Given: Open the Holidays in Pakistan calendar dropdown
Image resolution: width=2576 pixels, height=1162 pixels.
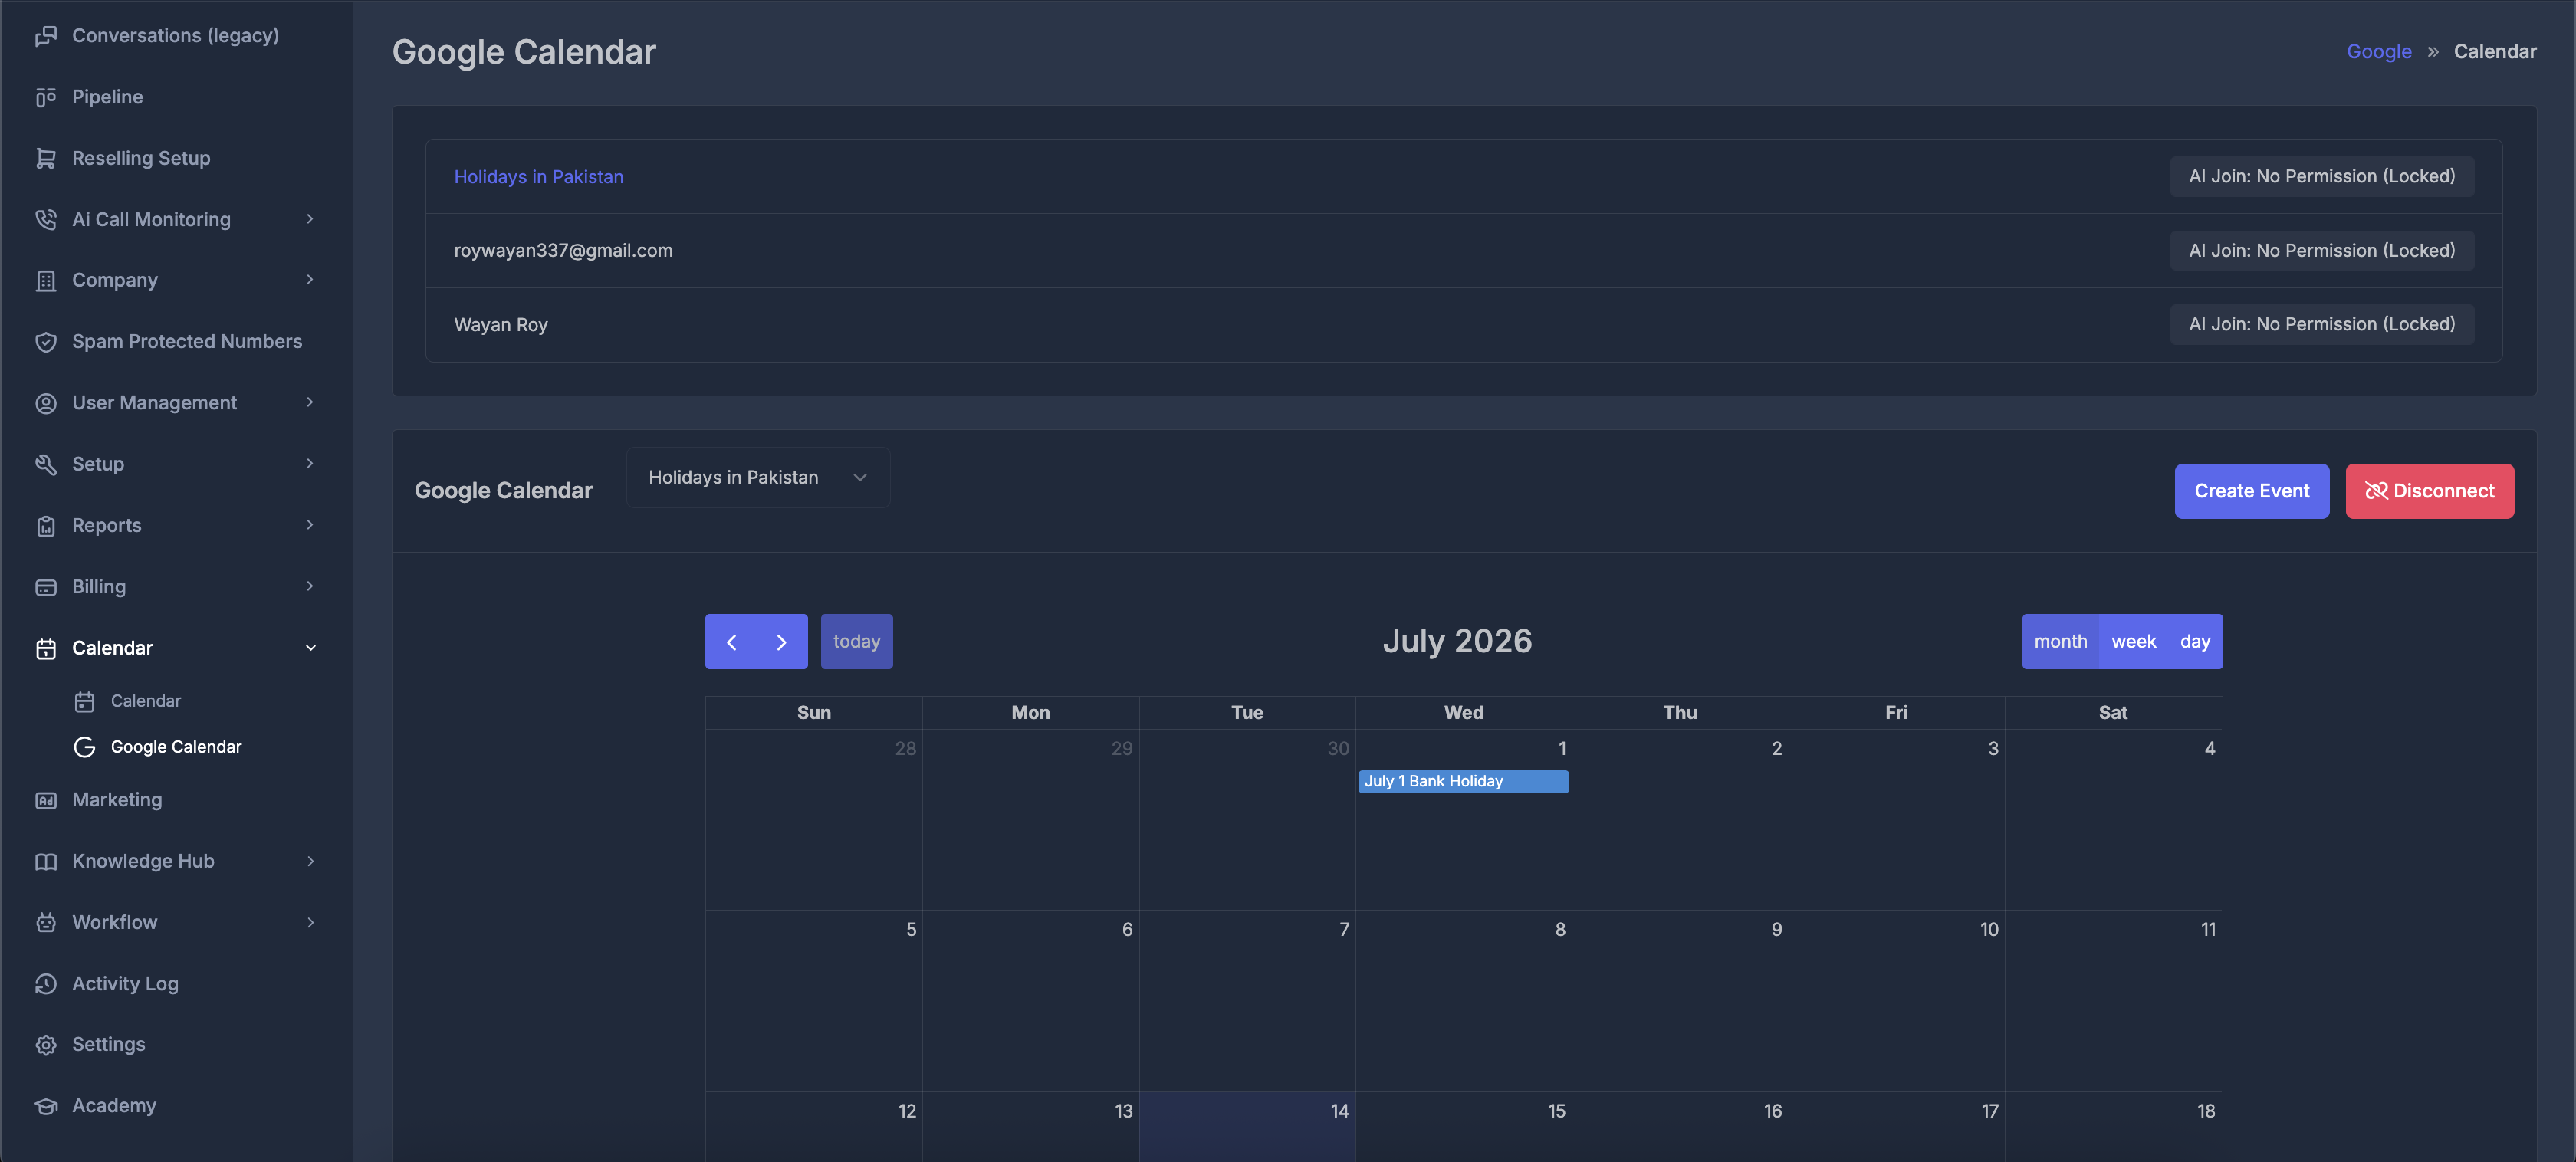Looking at the screenshot, I should point(758,478).
